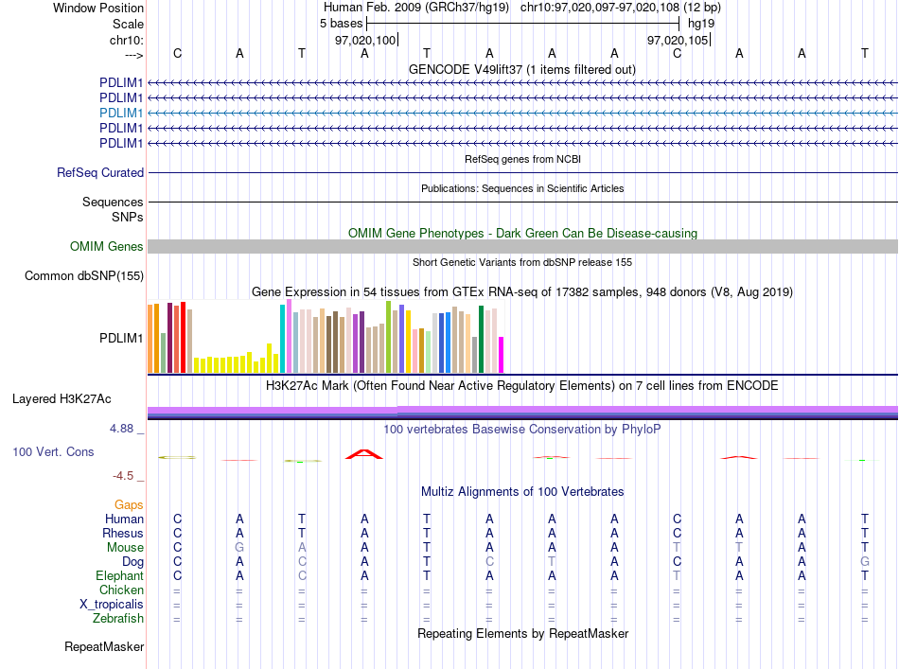Viewport: 899px width, 669px height.
Task: Click the cyan GTEx expression bar
Action: pos(282,339)
